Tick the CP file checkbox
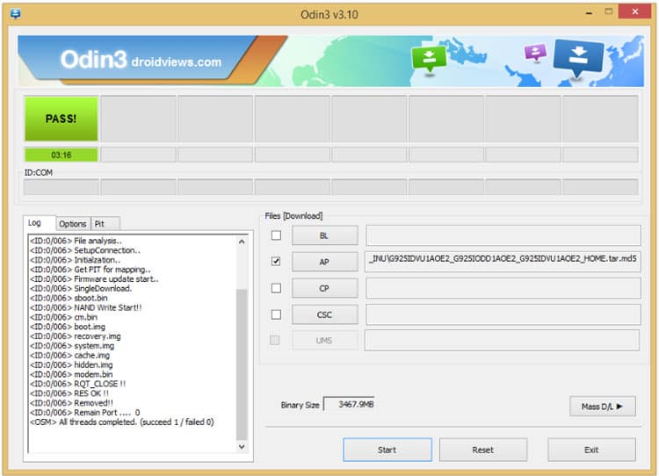 coord(276,288)
